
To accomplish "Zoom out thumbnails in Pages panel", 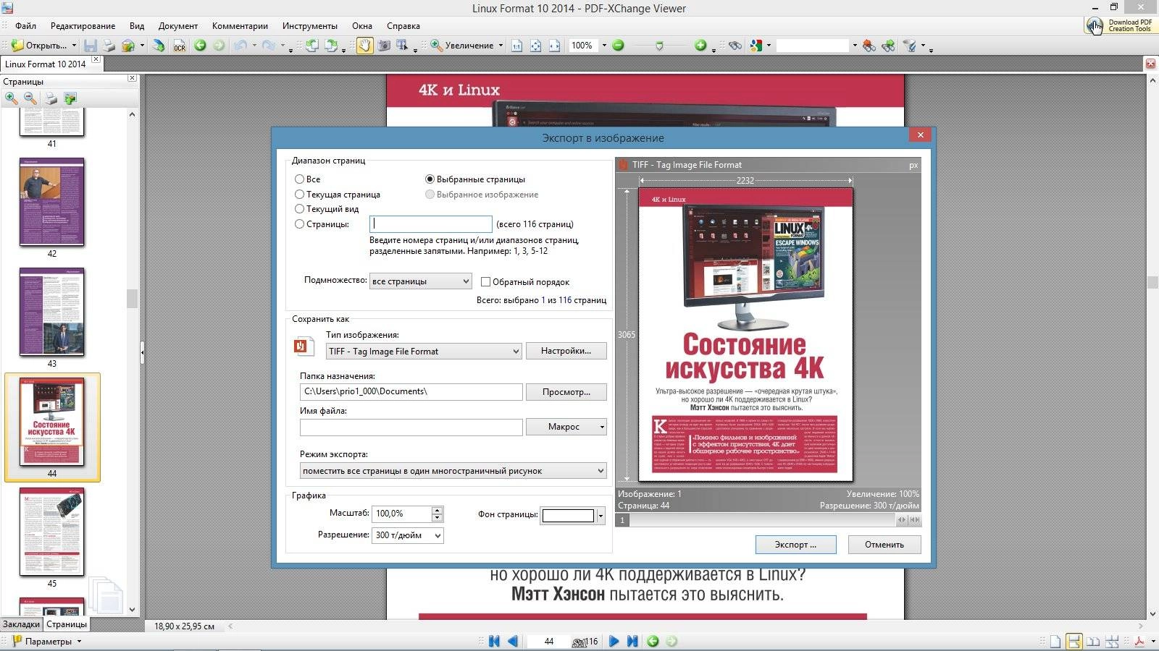I will [30, 98].
